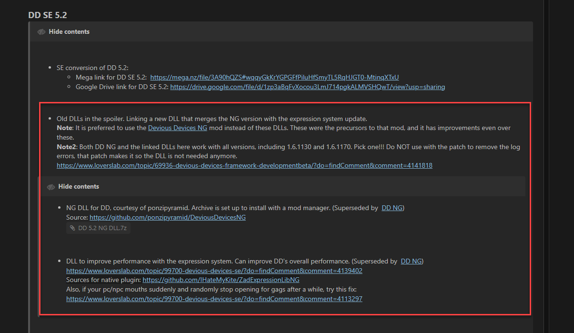Viewport: 574px width, 333px height.
Task: Open the ZadExpressionLibNG GitHub source link
Action: (x=221, y=280)
